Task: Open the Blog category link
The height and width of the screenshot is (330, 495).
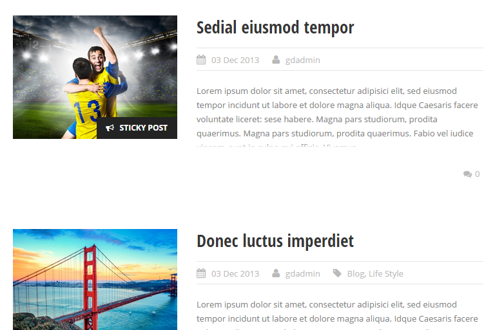Action: [x=356, y=273]
